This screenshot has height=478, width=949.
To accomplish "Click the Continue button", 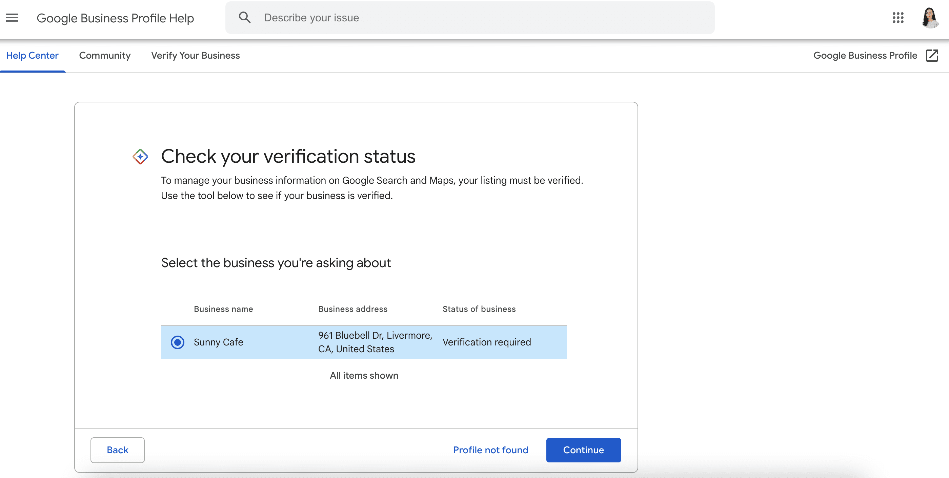I will [x=583, y=450].
